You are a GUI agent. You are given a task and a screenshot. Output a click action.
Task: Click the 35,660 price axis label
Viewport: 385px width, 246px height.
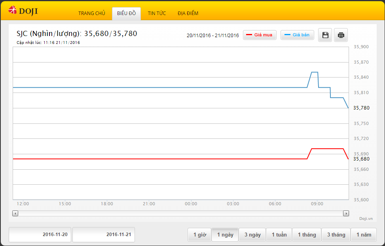[361, 169]
